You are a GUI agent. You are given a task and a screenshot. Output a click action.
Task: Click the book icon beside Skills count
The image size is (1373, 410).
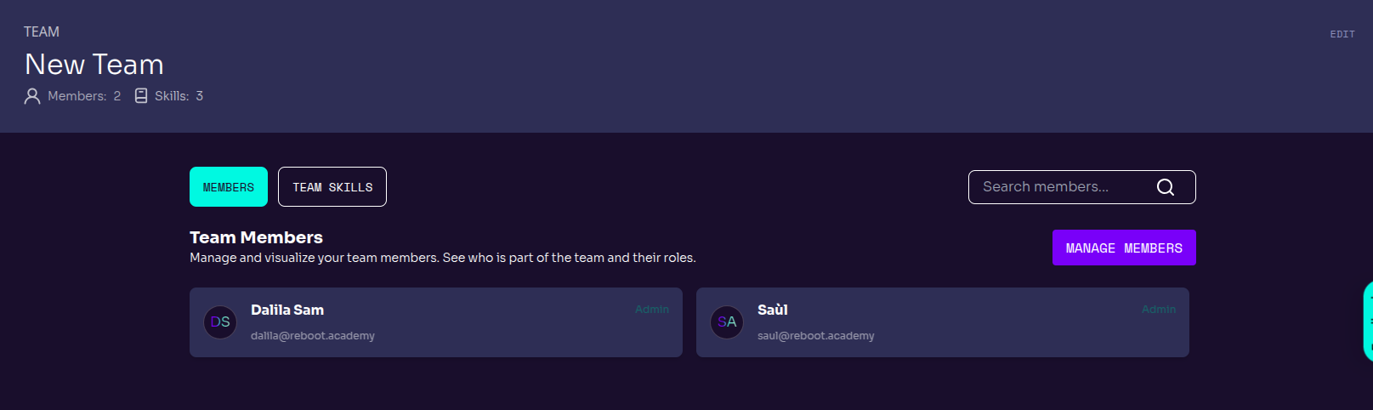[141, 96]
